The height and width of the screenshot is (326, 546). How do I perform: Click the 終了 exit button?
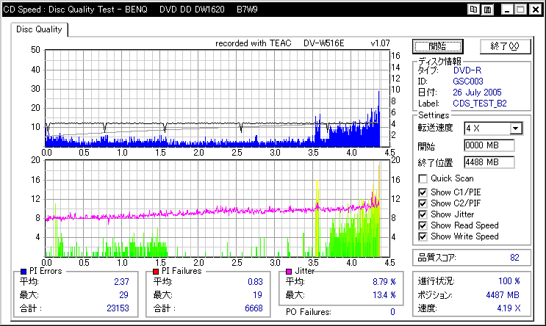pyautogui.click(x=506, y=46)
